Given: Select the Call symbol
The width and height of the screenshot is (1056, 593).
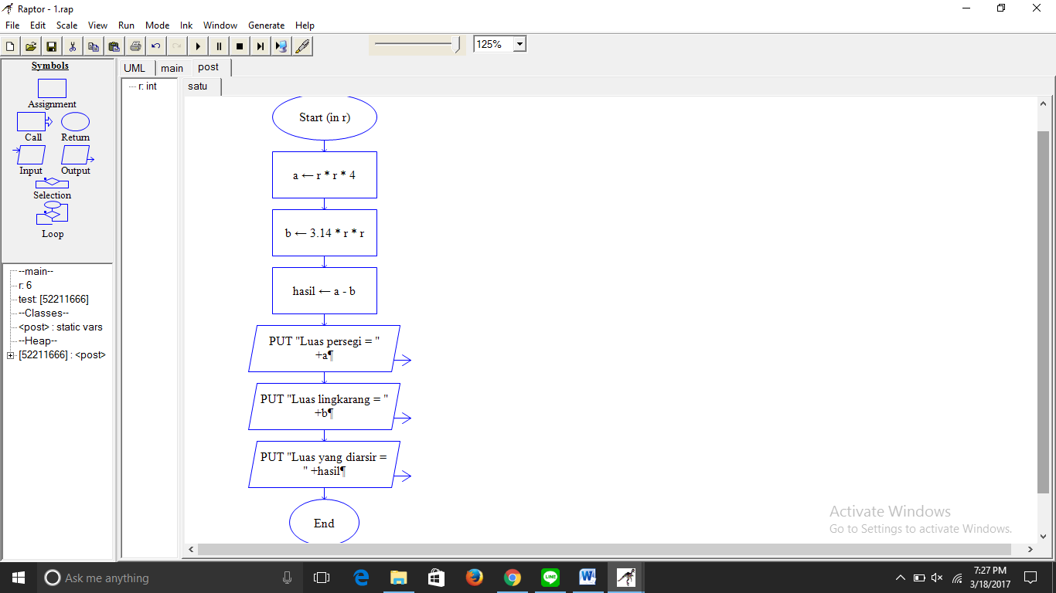Looking at the screenshot, I should point(33,122).
